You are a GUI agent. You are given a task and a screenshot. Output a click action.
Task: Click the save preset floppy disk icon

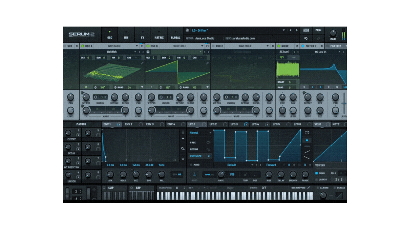click(187, 30)
